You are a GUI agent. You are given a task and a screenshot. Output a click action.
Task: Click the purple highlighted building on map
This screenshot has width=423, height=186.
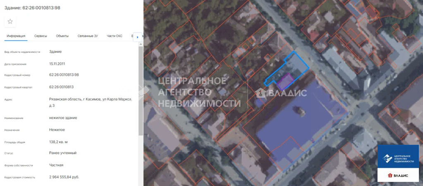point(285,82)
